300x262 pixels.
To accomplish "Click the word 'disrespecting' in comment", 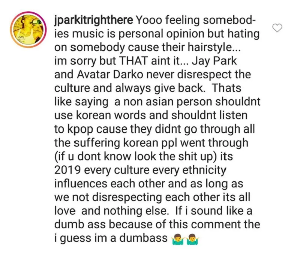I will (x=127, y=198).
